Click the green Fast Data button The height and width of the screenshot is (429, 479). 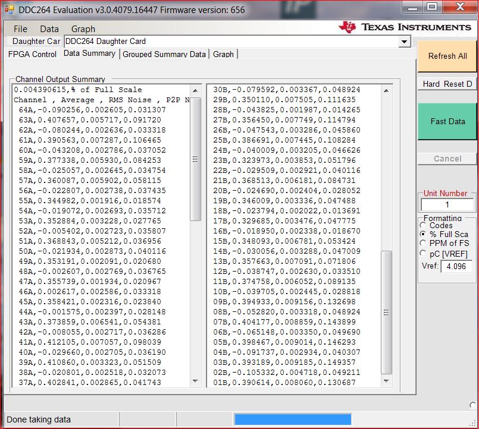click(x=447, y=121)
